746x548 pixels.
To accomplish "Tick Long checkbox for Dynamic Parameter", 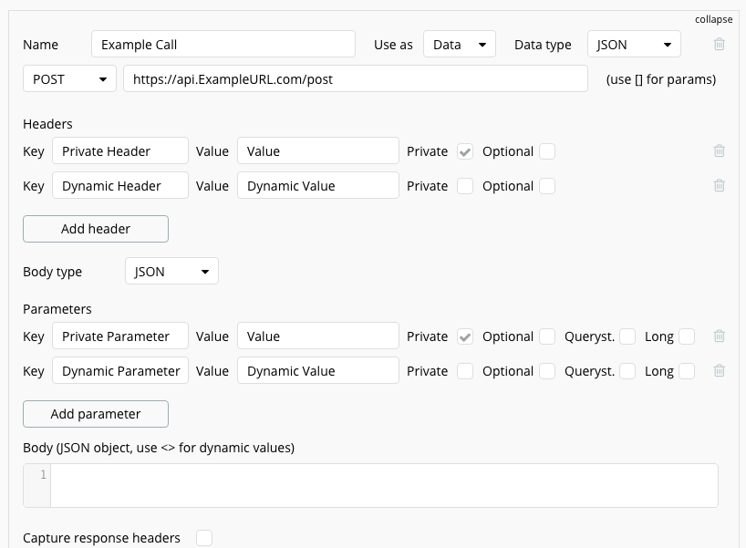I will pos(687,371).
